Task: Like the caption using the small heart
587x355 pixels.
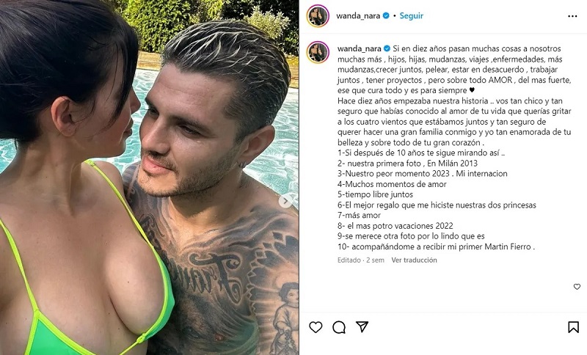Action: coord(577,287)
